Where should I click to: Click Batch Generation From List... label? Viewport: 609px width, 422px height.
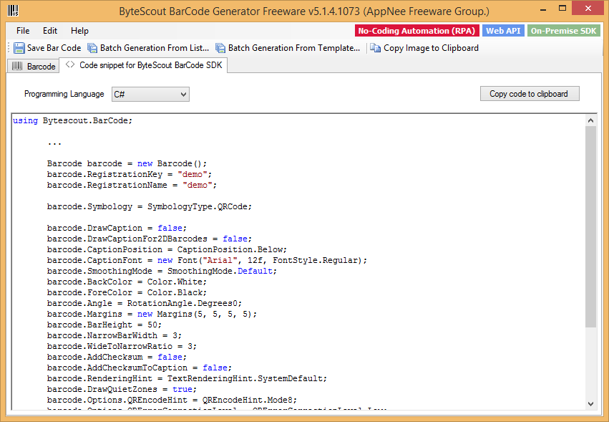(x=155, y=48)
